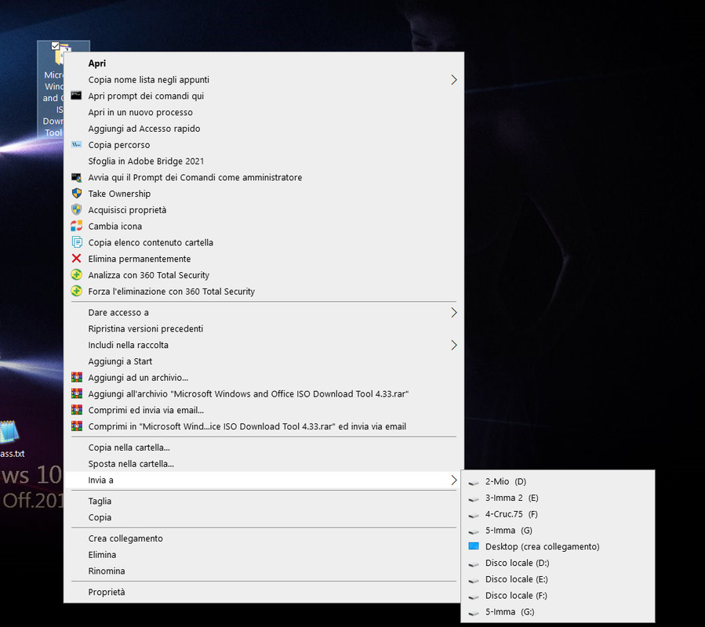Expand the Copia nome lista negli appunti submenu arrow

point(454,80)
